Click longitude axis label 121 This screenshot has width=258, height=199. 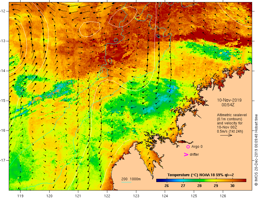click(x=78, y=196)
